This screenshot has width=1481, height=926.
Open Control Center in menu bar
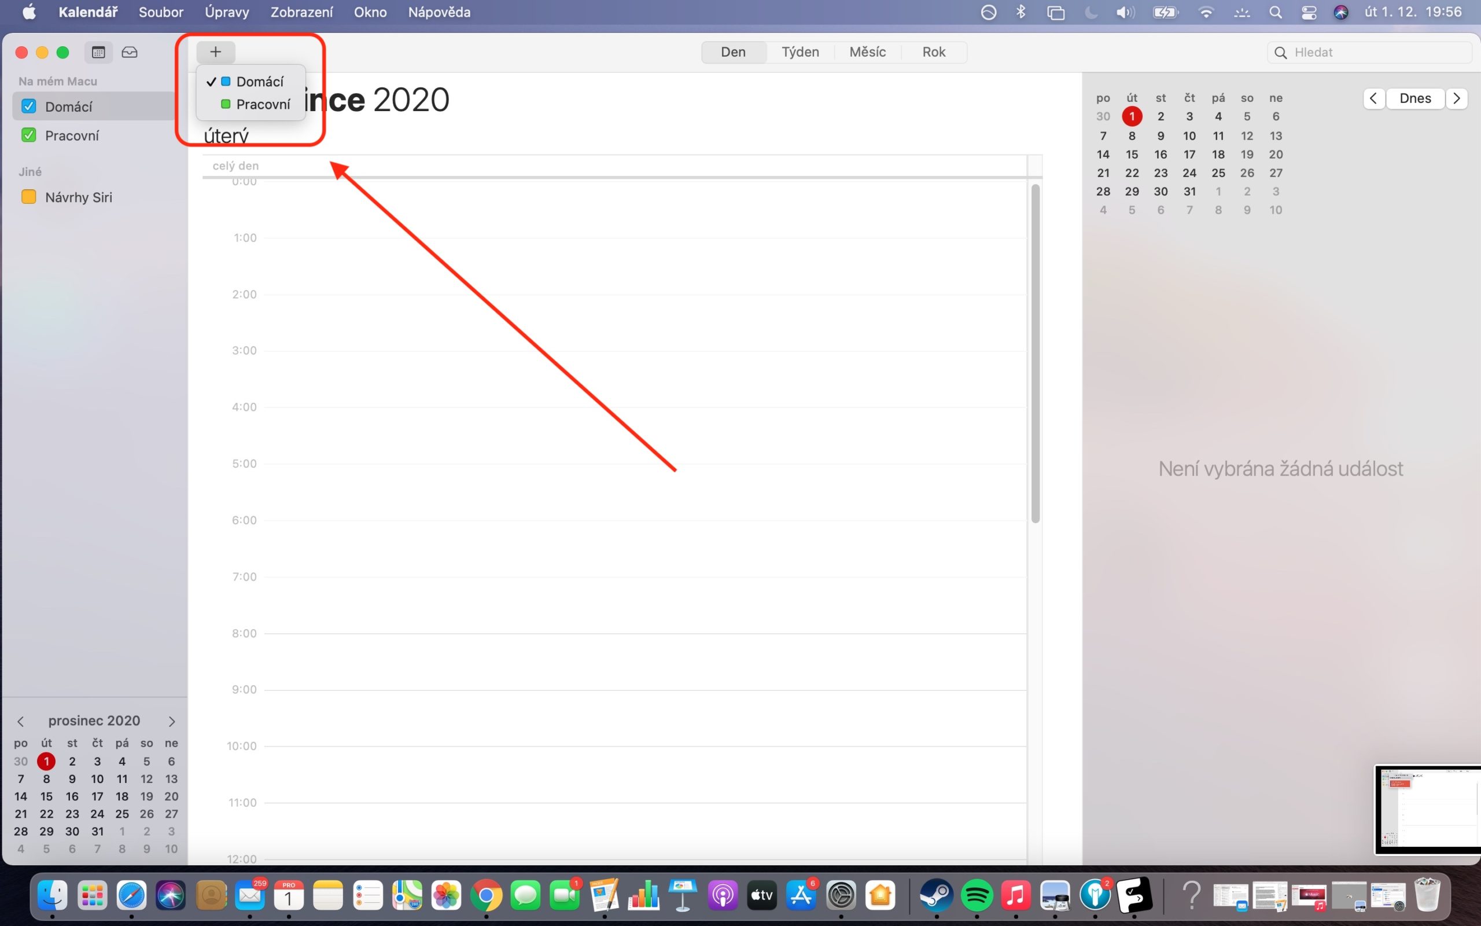[1309, 12]
